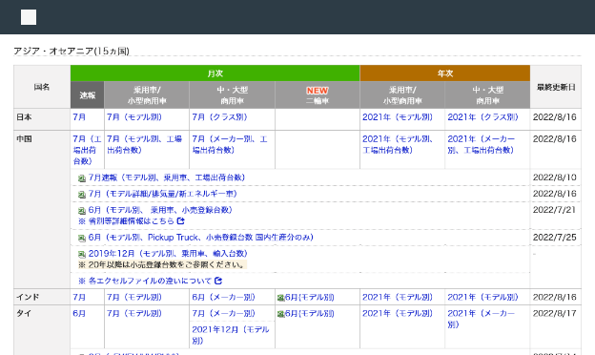595x355 pixels.
Task: Open Japan 速報 7月 link
Action: coord(79,117)
